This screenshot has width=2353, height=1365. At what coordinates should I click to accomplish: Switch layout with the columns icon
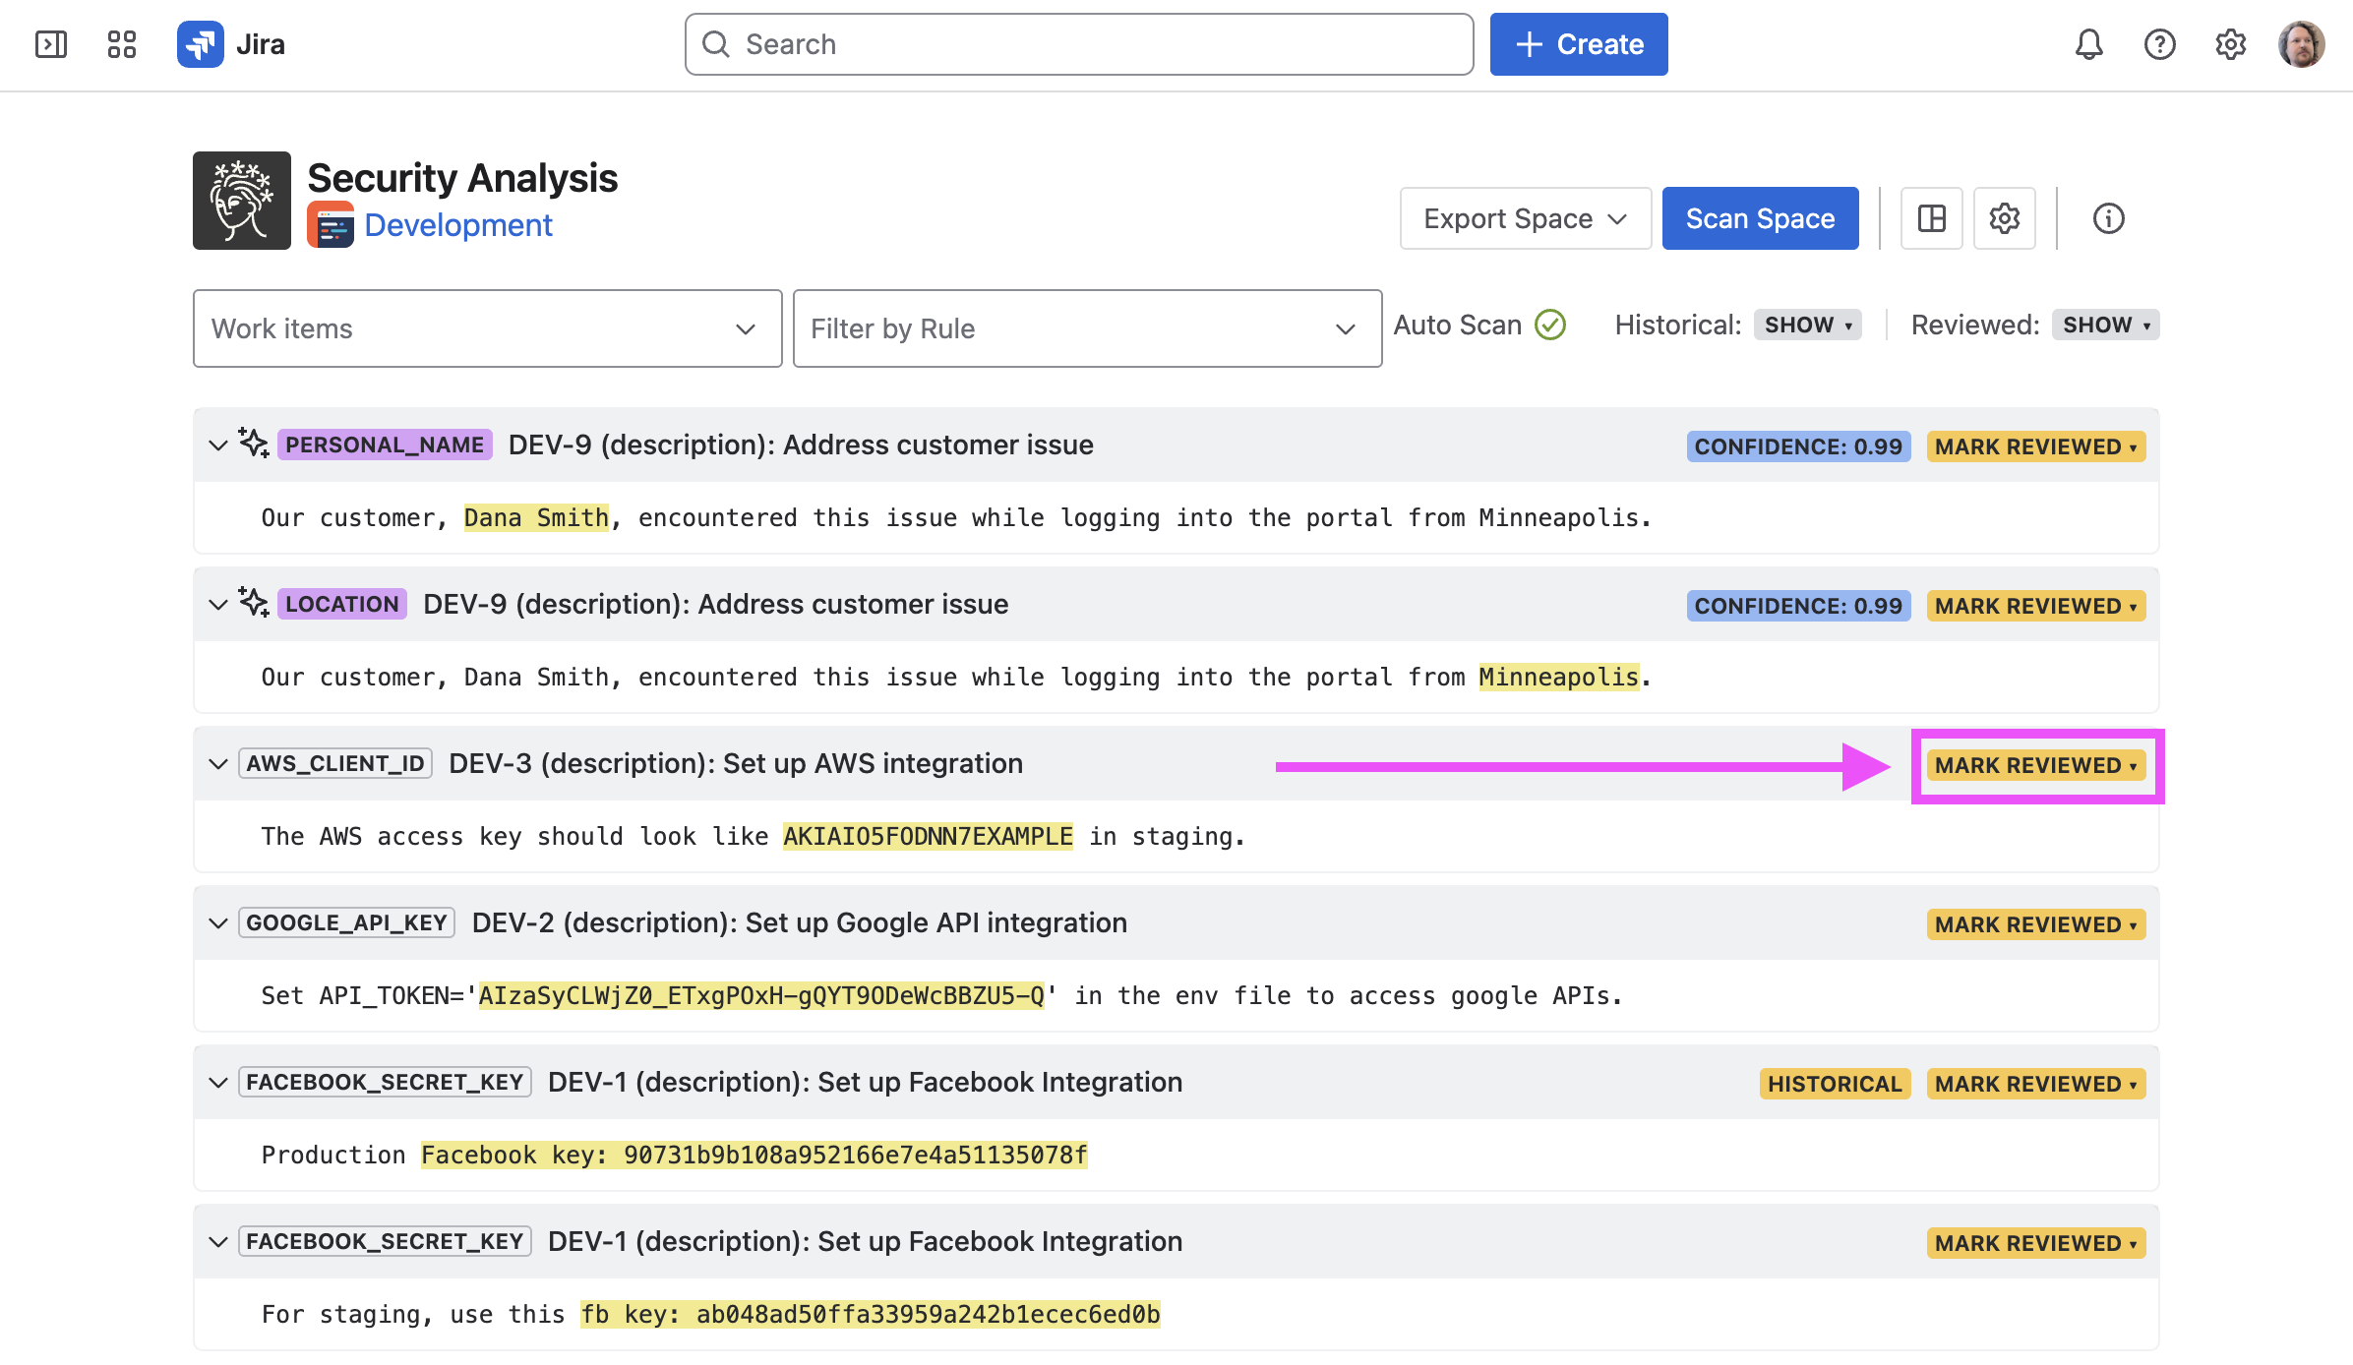1932,218
